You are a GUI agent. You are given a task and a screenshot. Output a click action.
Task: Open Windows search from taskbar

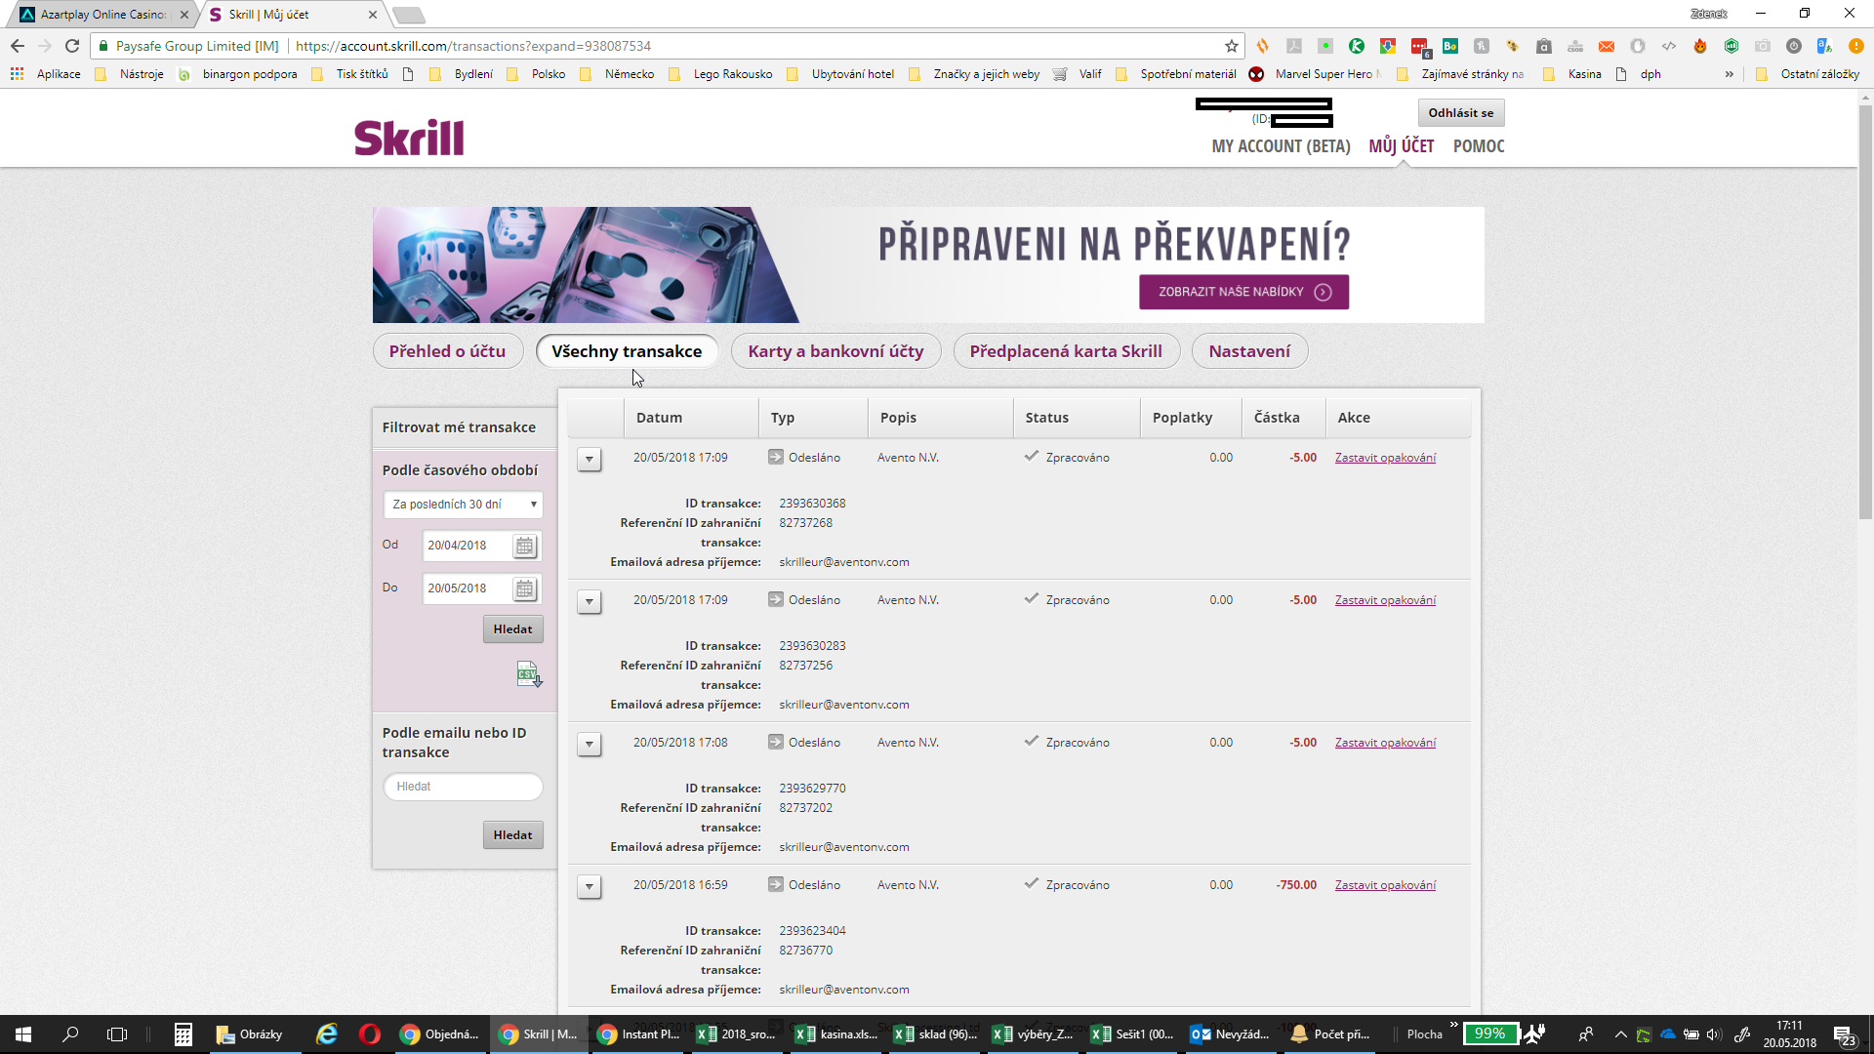70,1034
